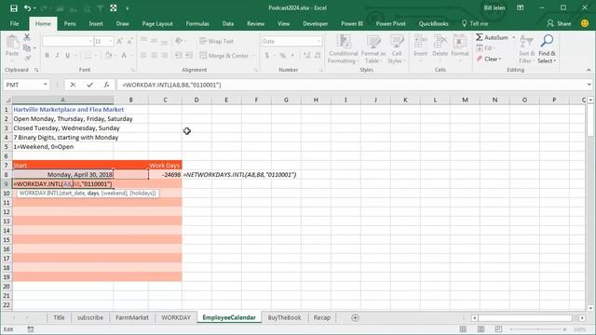Collapse the ribbon with the chevron
596x335 pixels.
(x=589, y=70)
